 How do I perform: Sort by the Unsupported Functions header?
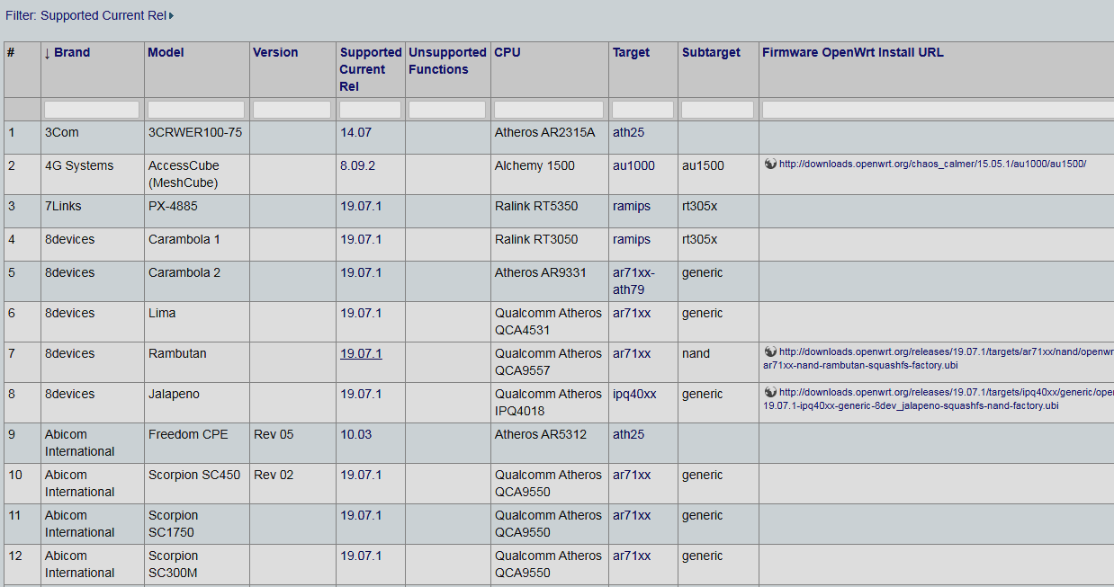point(446,60)
